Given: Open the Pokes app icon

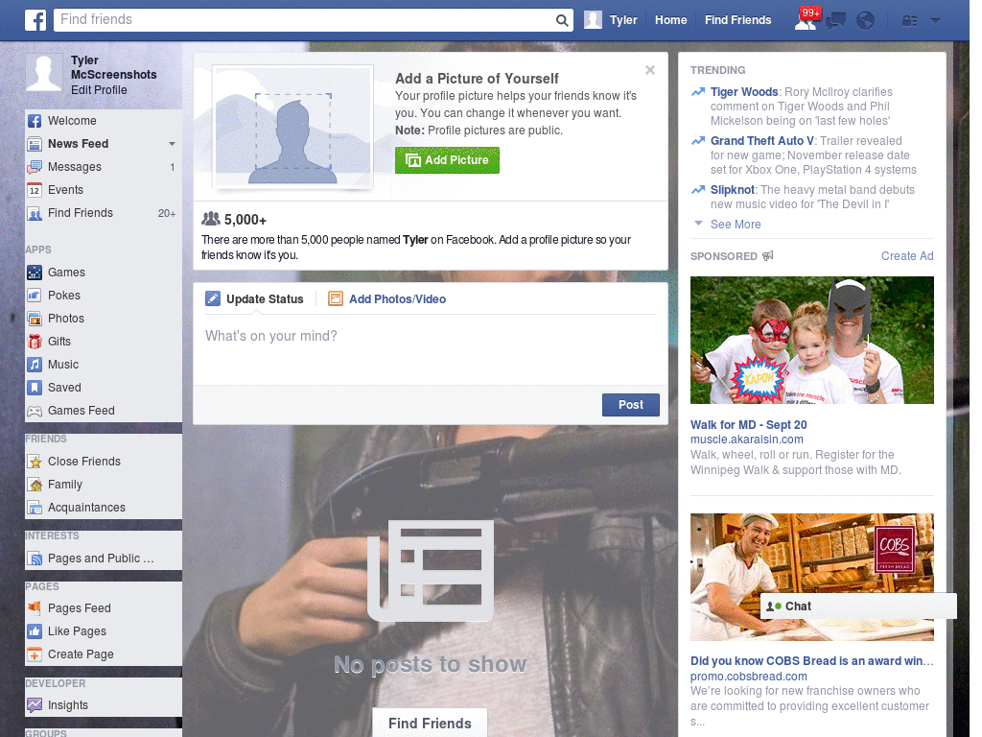Looking at the screenshot, I should 35,296.
